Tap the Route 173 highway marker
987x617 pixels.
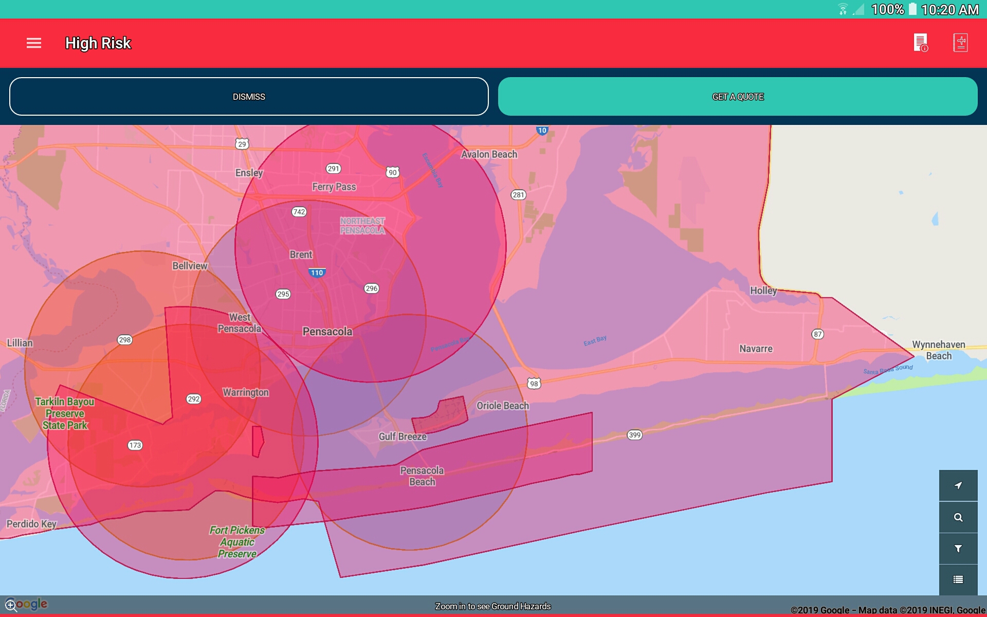[135, 445]
